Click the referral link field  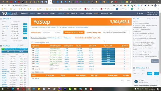click(116, 32)
